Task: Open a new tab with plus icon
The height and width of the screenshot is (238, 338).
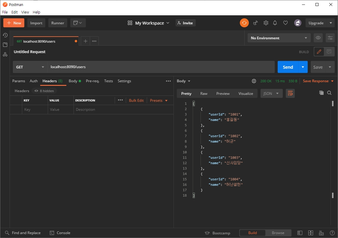Action: 85,41
